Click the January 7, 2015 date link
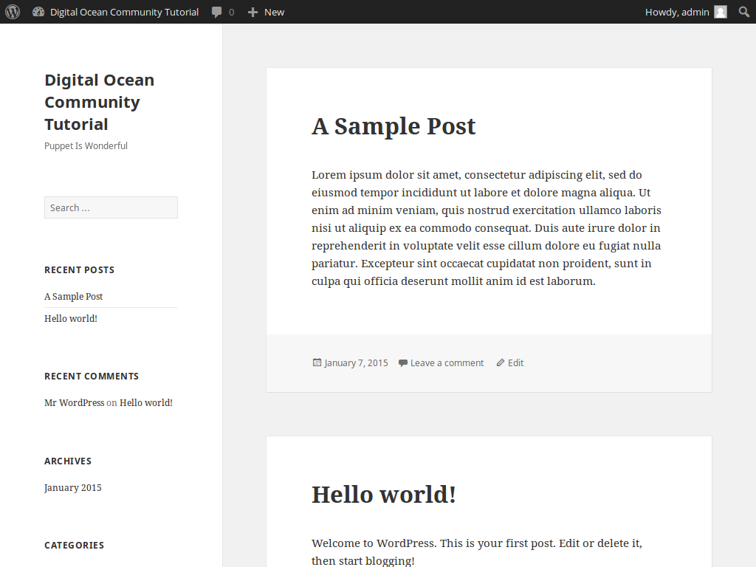Viewport: 756px width, 567px height. (356, 362)
